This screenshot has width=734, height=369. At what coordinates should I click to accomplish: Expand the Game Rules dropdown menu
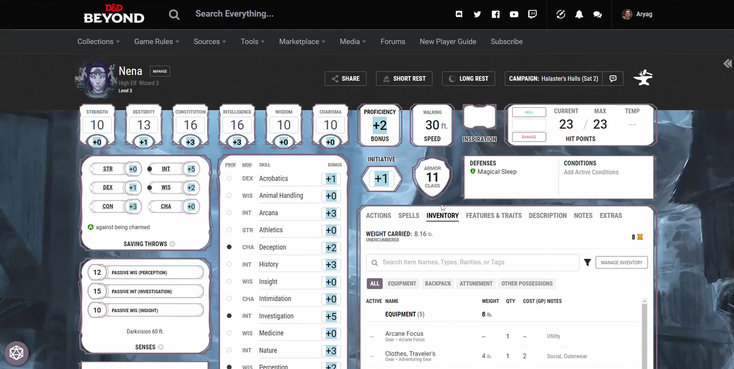pos(157,41)
